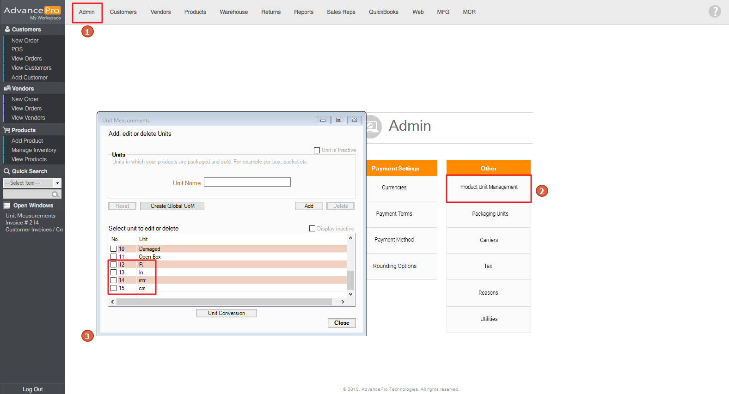Check the Display inactive option
The height and width of the screenshot is (394, 729).
click(x=312, y=229)
